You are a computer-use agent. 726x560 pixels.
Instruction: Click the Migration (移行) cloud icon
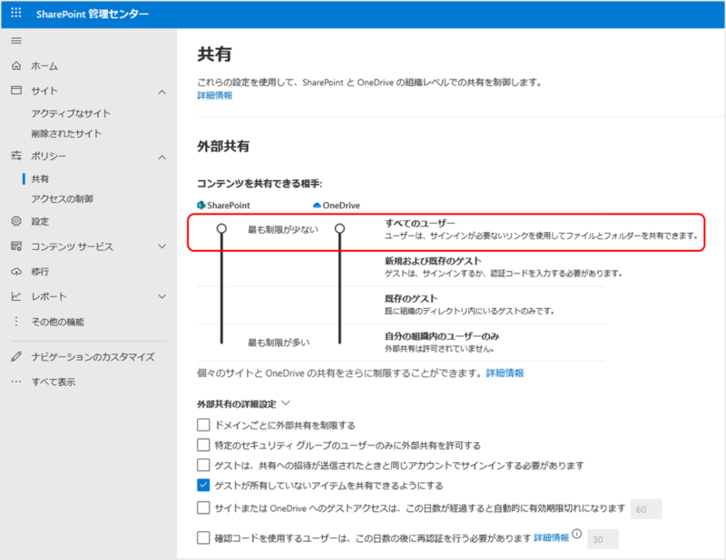[x=15, y=271]
